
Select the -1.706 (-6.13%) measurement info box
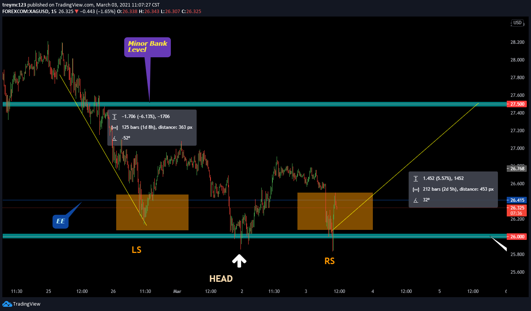point(152,128)
